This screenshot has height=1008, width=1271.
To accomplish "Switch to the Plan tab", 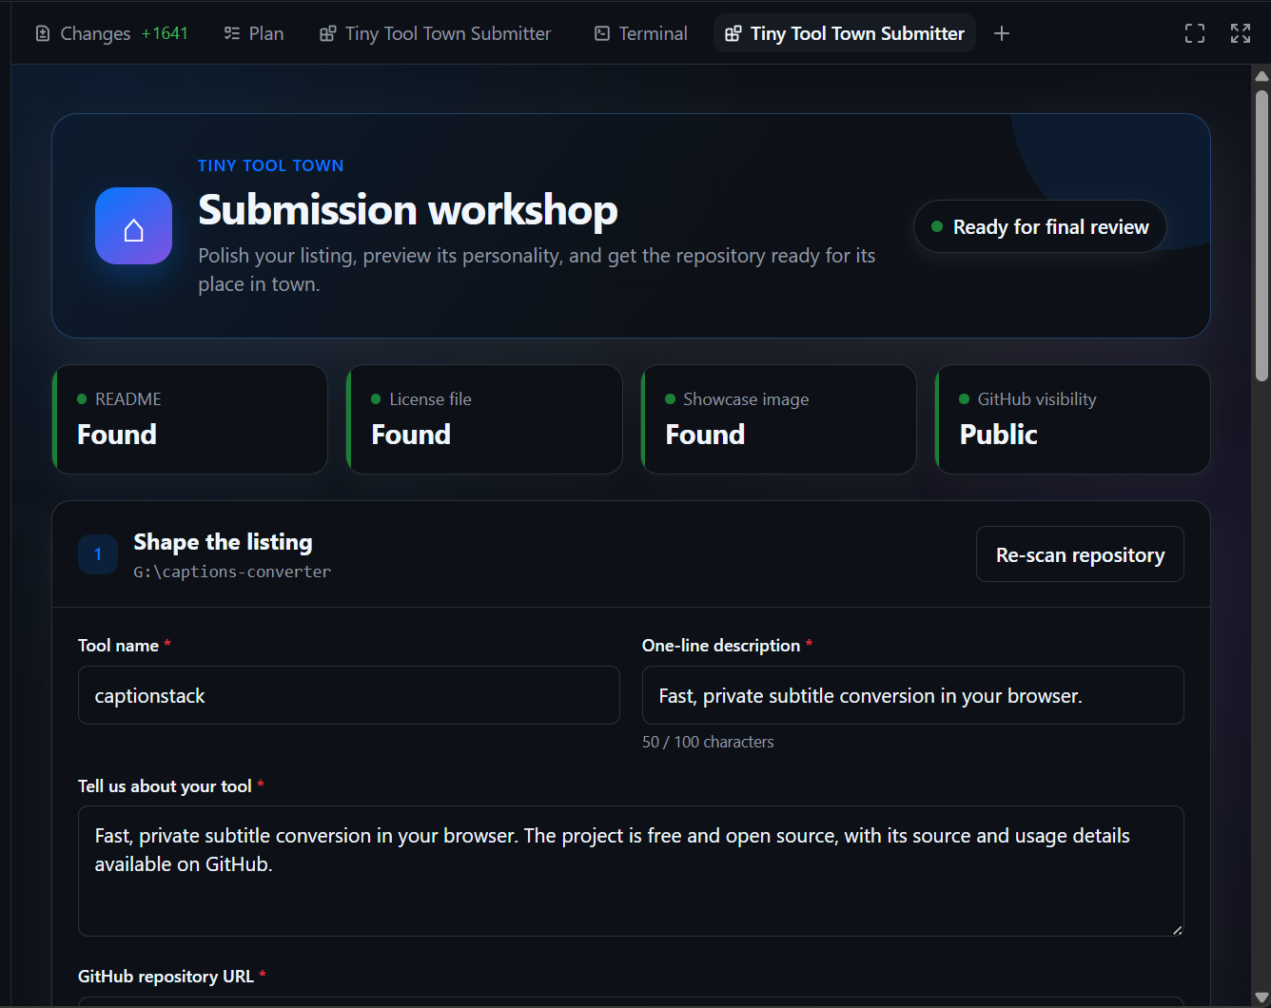I will (x=254, y=33).
